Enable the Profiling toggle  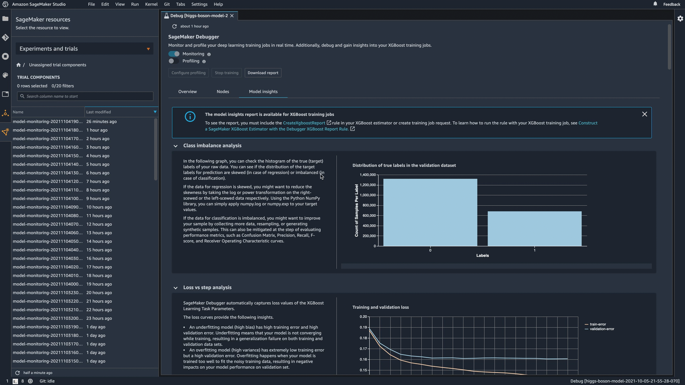point(174,61)
